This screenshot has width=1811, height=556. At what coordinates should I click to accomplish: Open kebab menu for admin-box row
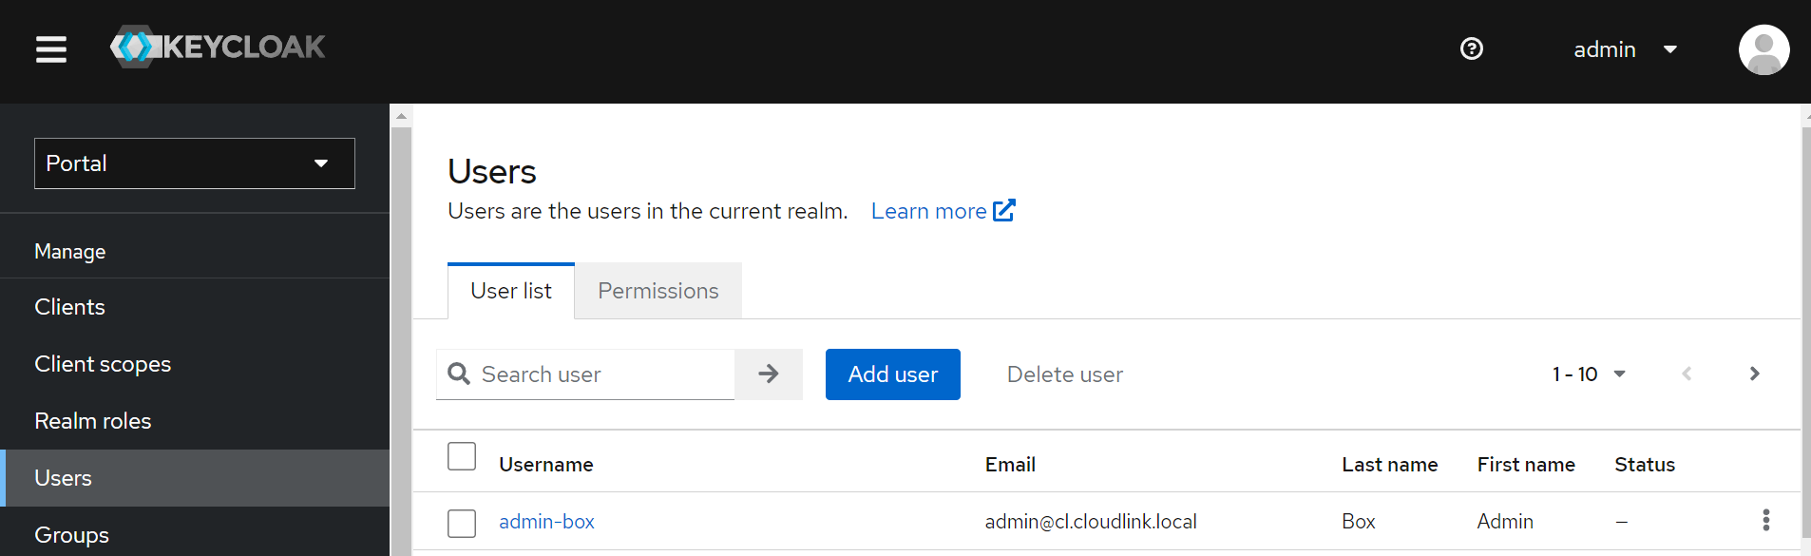pos(1766,520)
